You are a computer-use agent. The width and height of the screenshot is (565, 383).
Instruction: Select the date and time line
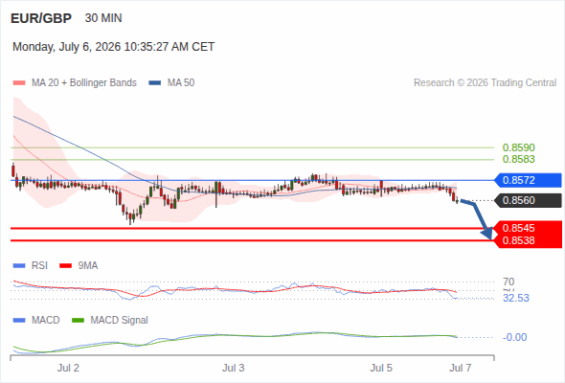(114, 47)
